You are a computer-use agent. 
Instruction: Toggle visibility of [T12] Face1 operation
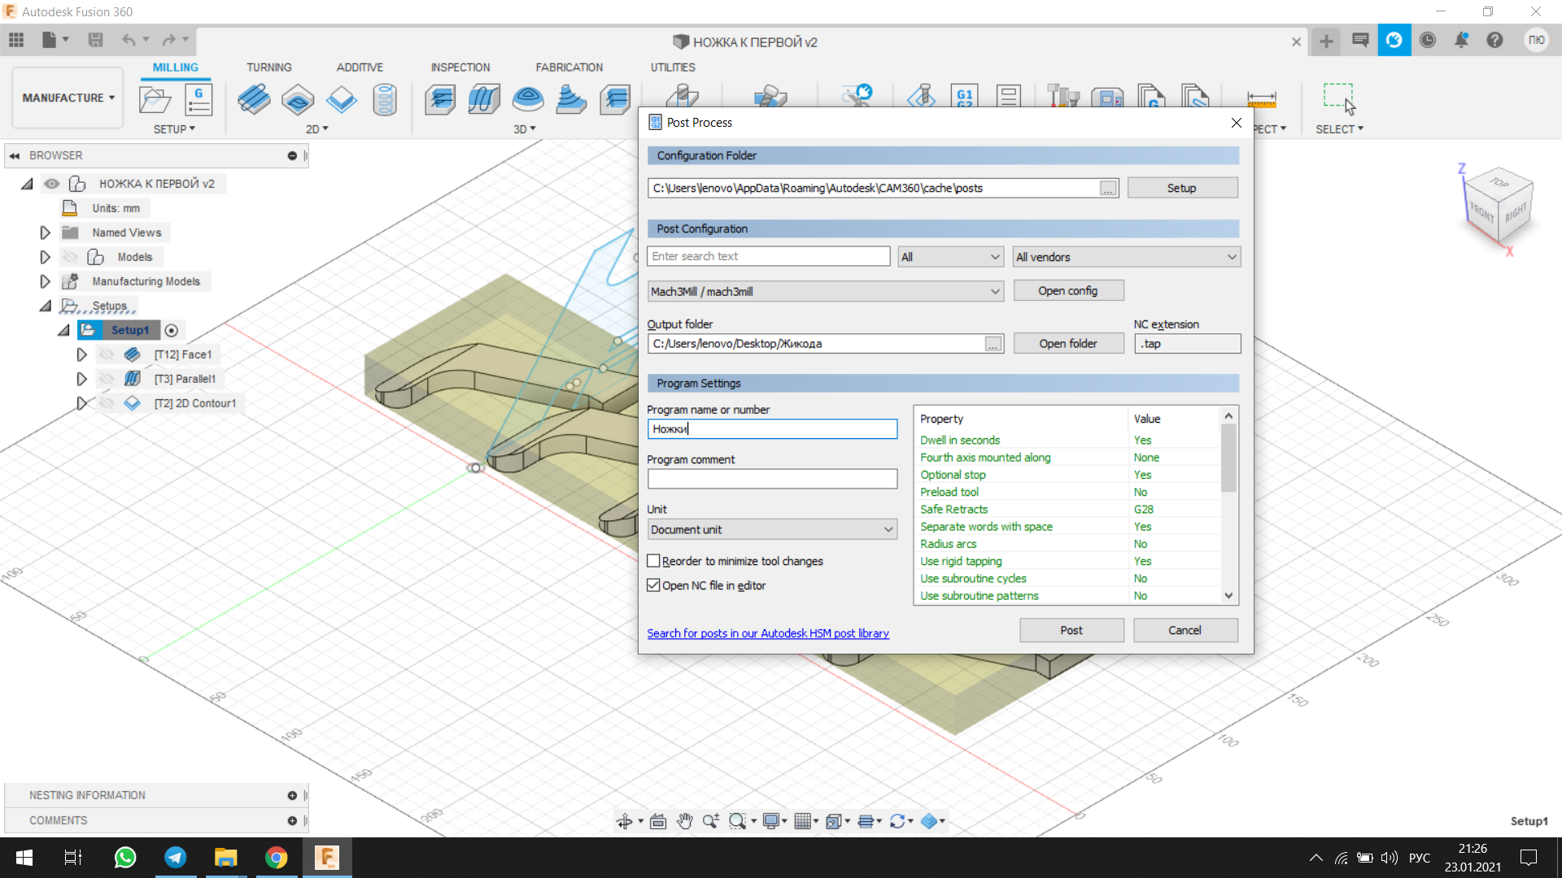107,354
